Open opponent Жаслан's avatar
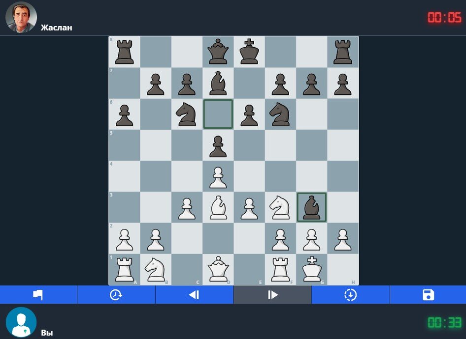466x339 pixels. tap(21, 17)
